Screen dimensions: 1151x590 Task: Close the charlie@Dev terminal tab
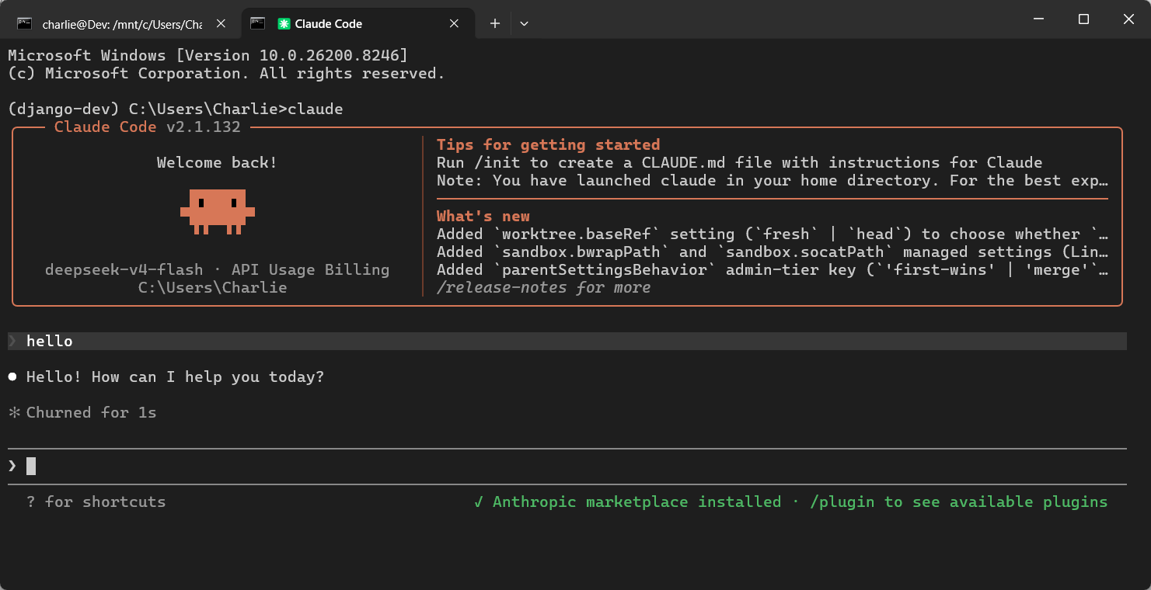[221, 24]
